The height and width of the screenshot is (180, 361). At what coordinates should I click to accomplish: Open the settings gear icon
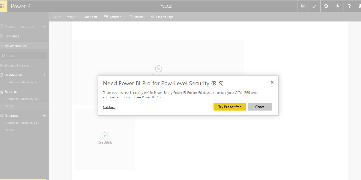[x=326, y=6]
